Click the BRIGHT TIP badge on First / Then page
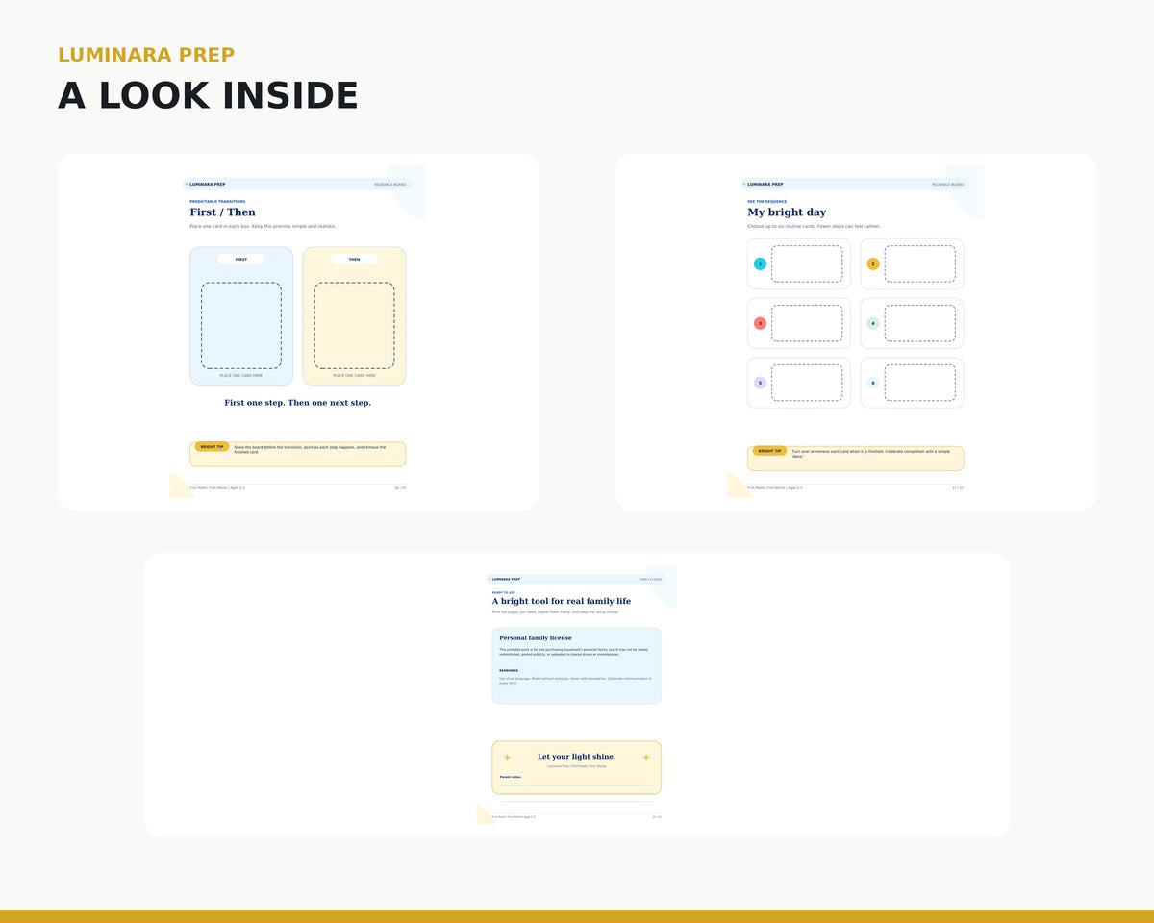The width and height of the screenshot is (1154, 923). [x=212, y=447]
